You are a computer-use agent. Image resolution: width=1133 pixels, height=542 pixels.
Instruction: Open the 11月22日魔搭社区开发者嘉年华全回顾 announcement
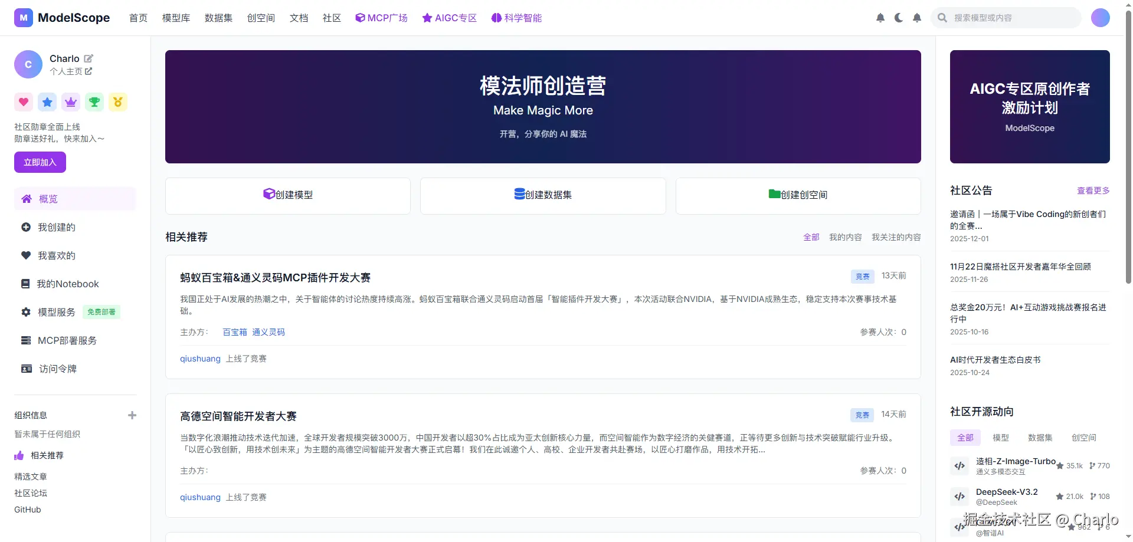click(x=1021, y=267)
